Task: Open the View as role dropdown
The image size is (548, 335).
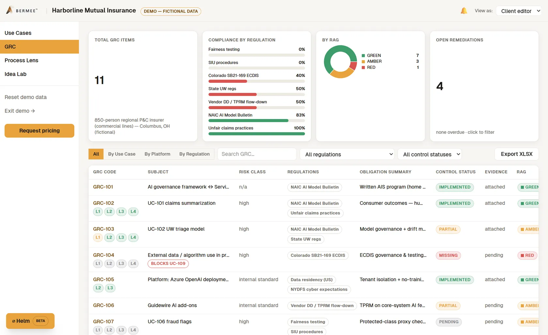Action: tap(518, 11)
